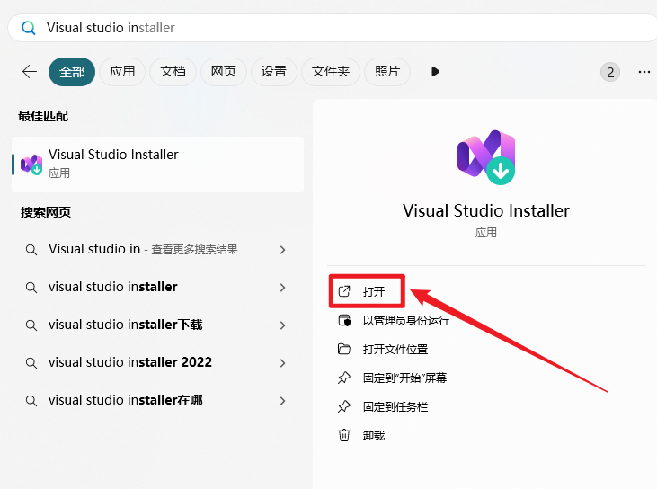Screen dimensions: 657x489
Task: Select the 设置 filter tab
Action: pos(274,72)
